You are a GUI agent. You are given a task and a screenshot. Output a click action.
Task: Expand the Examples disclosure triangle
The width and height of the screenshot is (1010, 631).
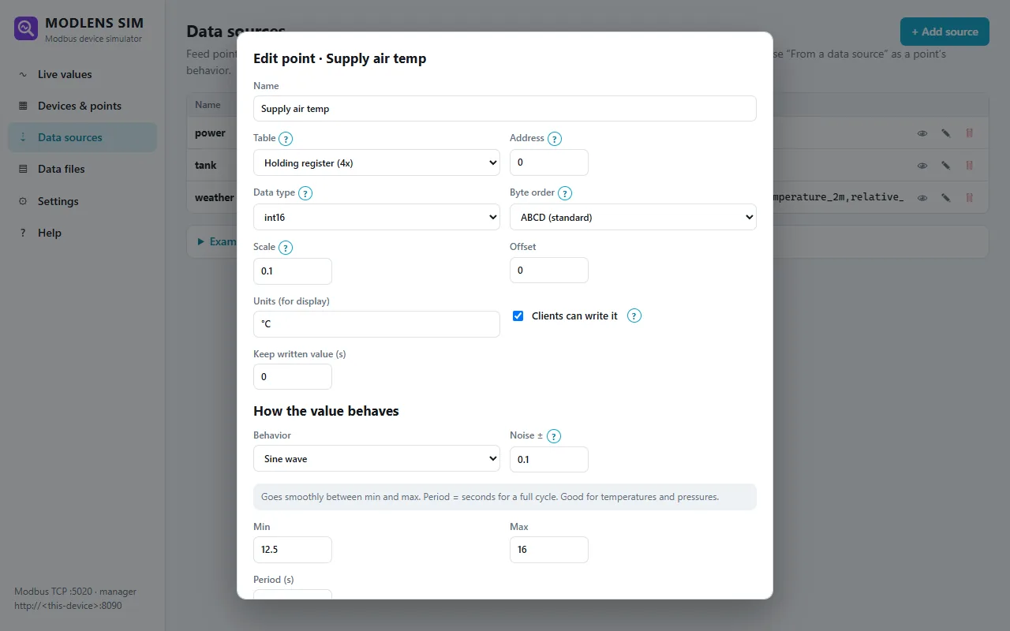click(201, 241)
